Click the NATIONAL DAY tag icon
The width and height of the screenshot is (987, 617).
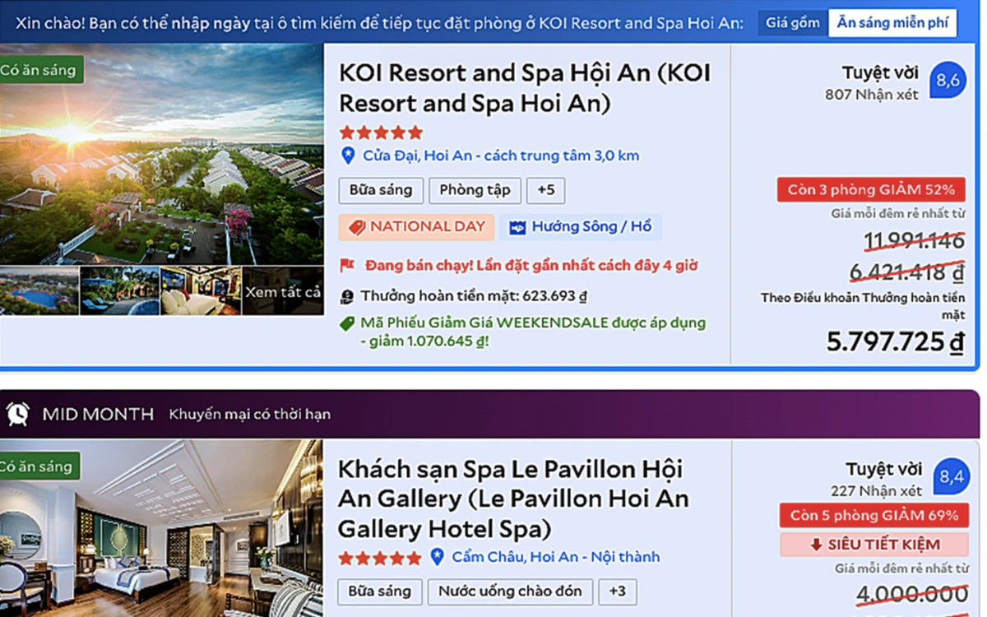[x=357, y=227]
